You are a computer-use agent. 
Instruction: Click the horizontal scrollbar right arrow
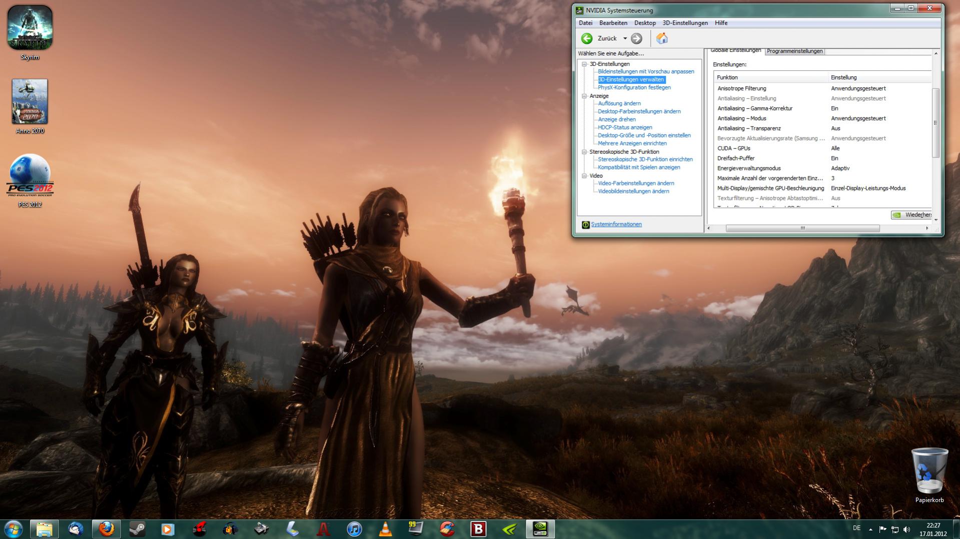click(x=927, y=228)
